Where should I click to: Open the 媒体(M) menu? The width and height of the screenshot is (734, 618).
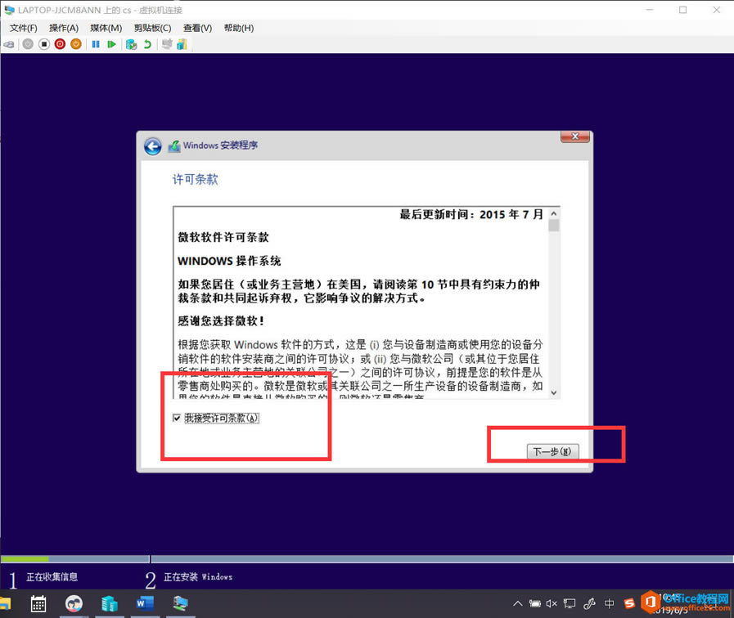point(106,28)
